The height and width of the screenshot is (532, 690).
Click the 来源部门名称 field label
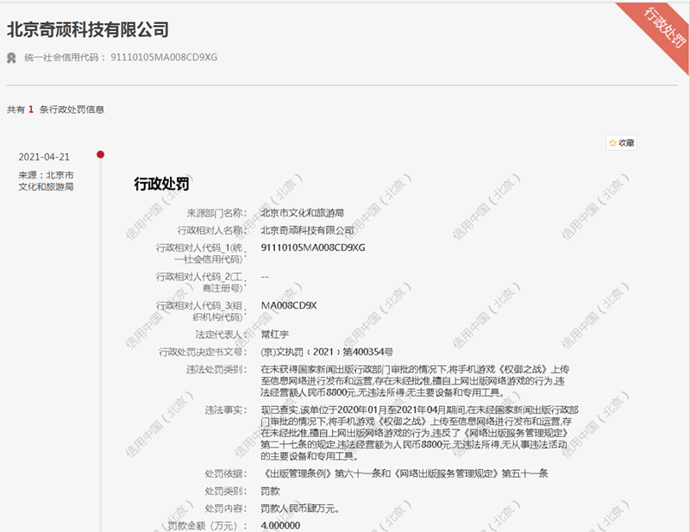tap(216, 213)
